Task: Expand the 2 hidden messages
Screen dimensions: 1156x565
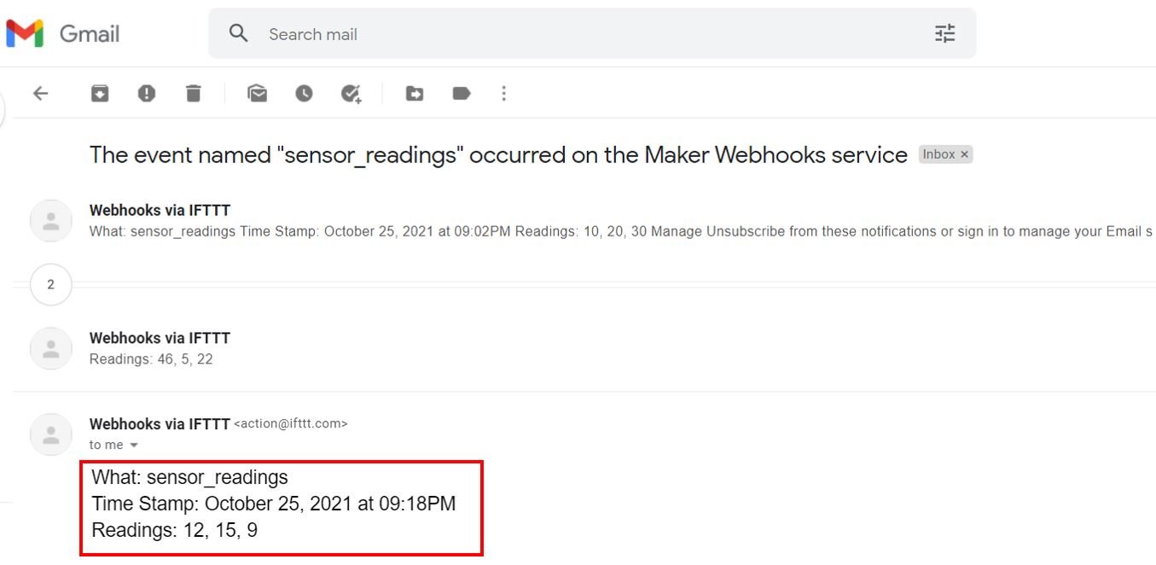Action: [x=50, y=284]
